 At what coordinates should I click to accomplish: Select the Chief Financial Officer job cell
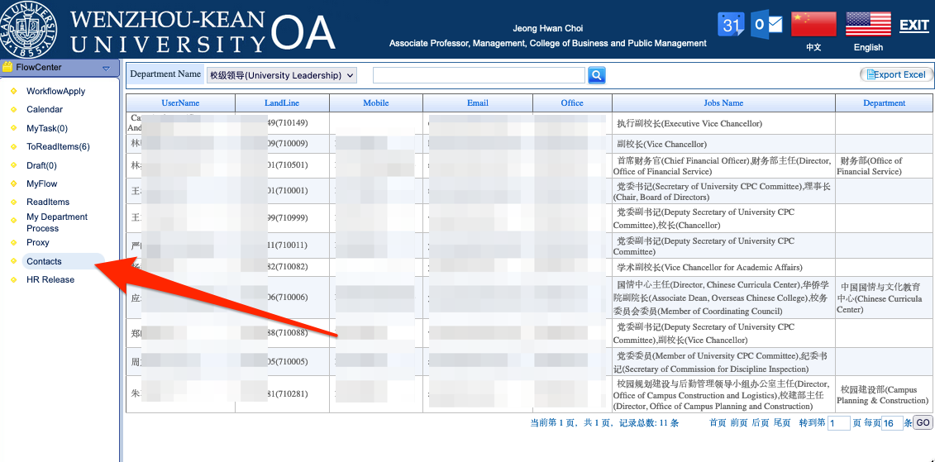click(723, 166)
